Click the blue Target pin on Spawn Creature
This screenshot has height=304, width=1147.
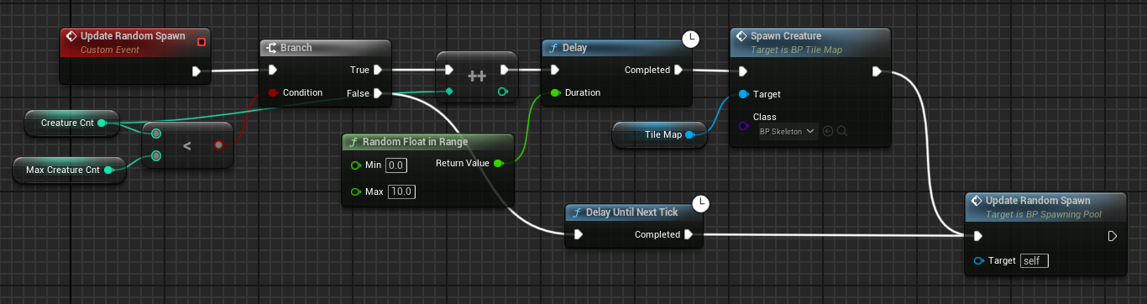743,94
